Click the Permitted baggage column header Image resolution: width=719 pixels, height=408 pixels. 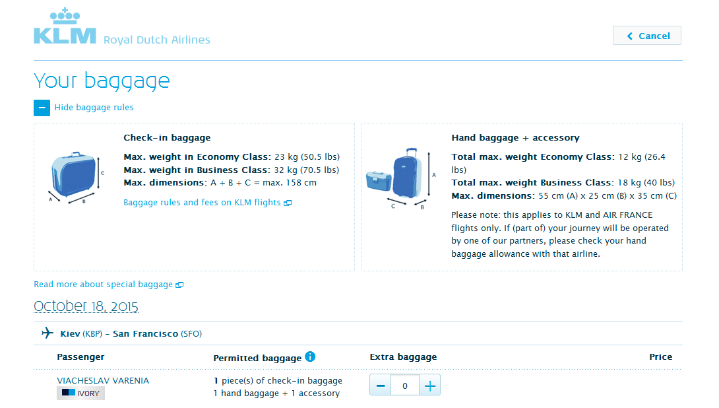click(257, 358)
